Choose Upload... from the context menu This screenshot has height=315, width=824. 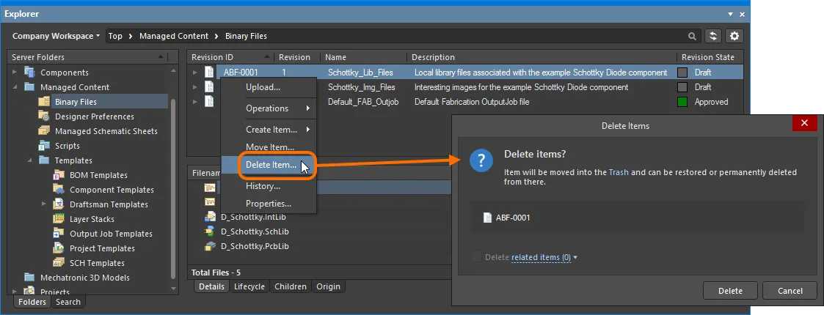[x=269, y=87]
